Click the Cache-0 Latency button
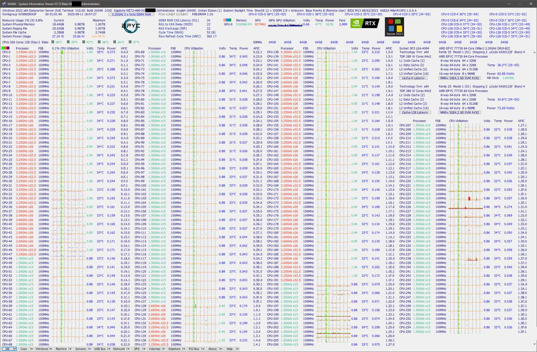This screenshot has width=537, height=352. [413, 78]
